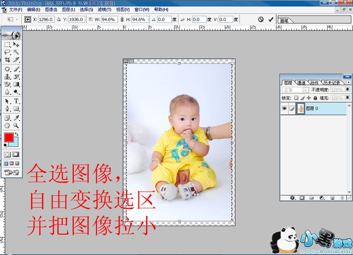Select the Brush tool

(x=16, y=69)
